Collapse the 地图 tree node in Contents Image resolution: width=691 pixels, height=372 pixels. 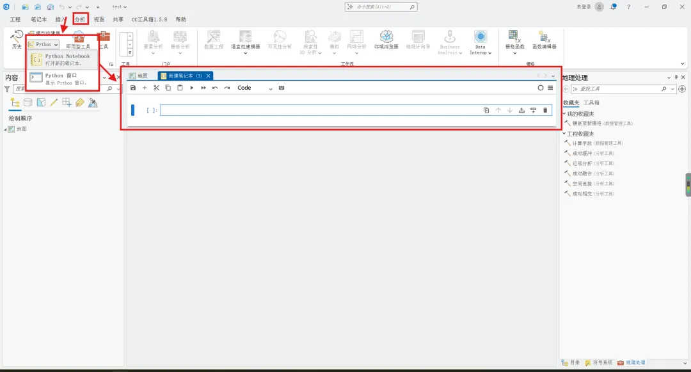click(5, 129)
